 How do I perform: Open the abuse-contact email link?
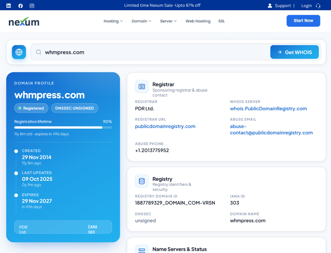(271, 130)
